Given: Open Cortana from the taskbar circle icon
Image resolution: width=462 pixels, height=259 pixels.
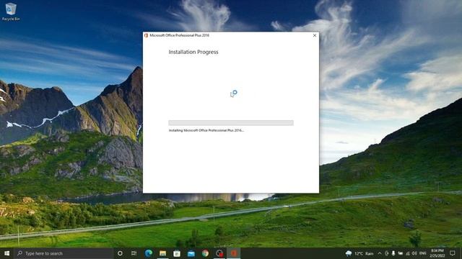Looking at the screenshot, I should [120, 253].
